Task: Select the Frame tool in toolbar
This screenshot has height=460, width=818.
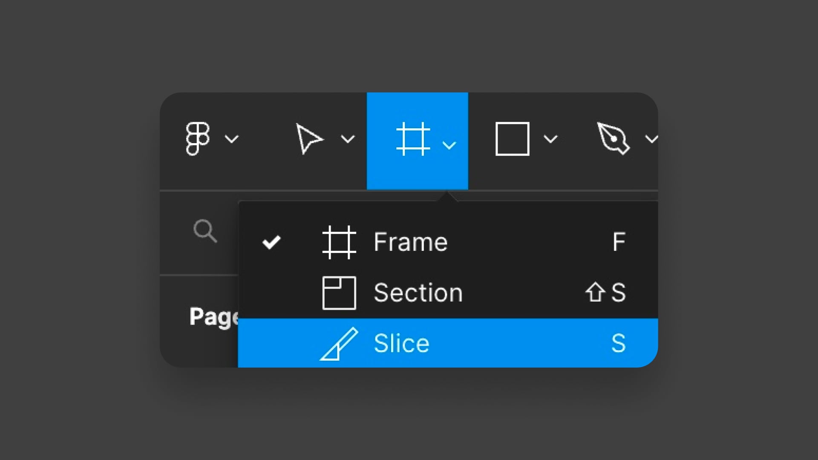Action: coord(413,139)
